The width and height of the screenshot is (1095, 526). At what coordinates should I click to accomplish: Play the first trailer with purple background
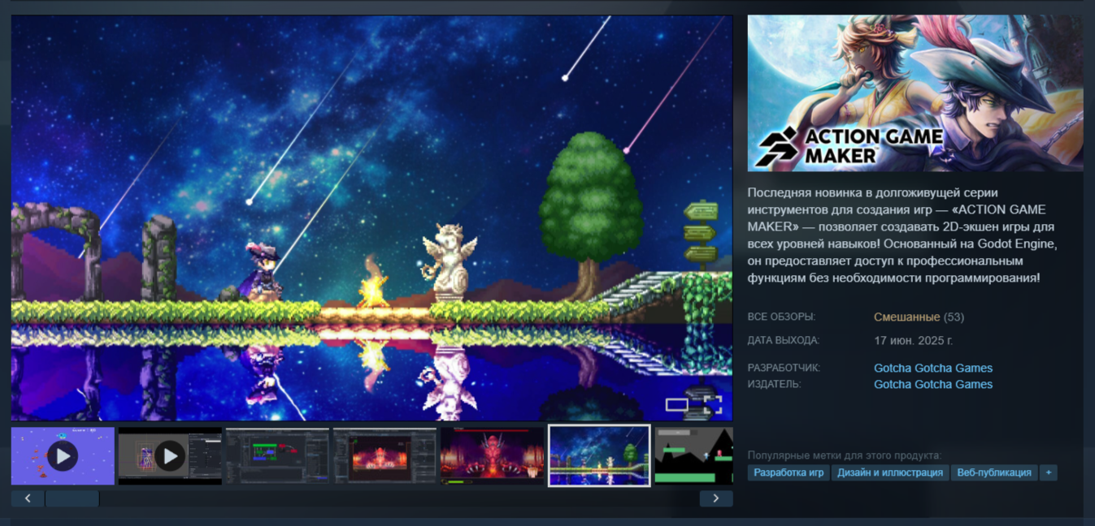click(x=63, y=456)
